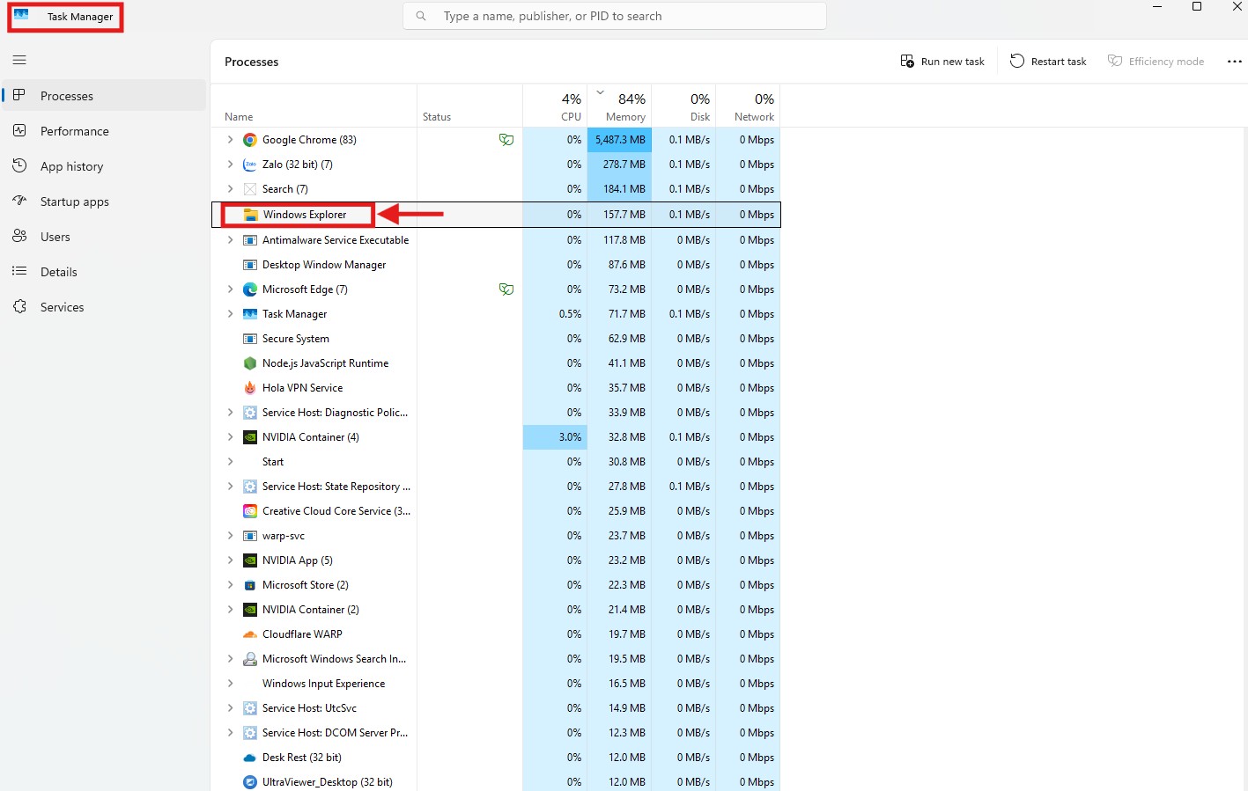Click the Hola VPN Service flame icon
This screenshot has width=1248, height=791.
coord(250,388)
